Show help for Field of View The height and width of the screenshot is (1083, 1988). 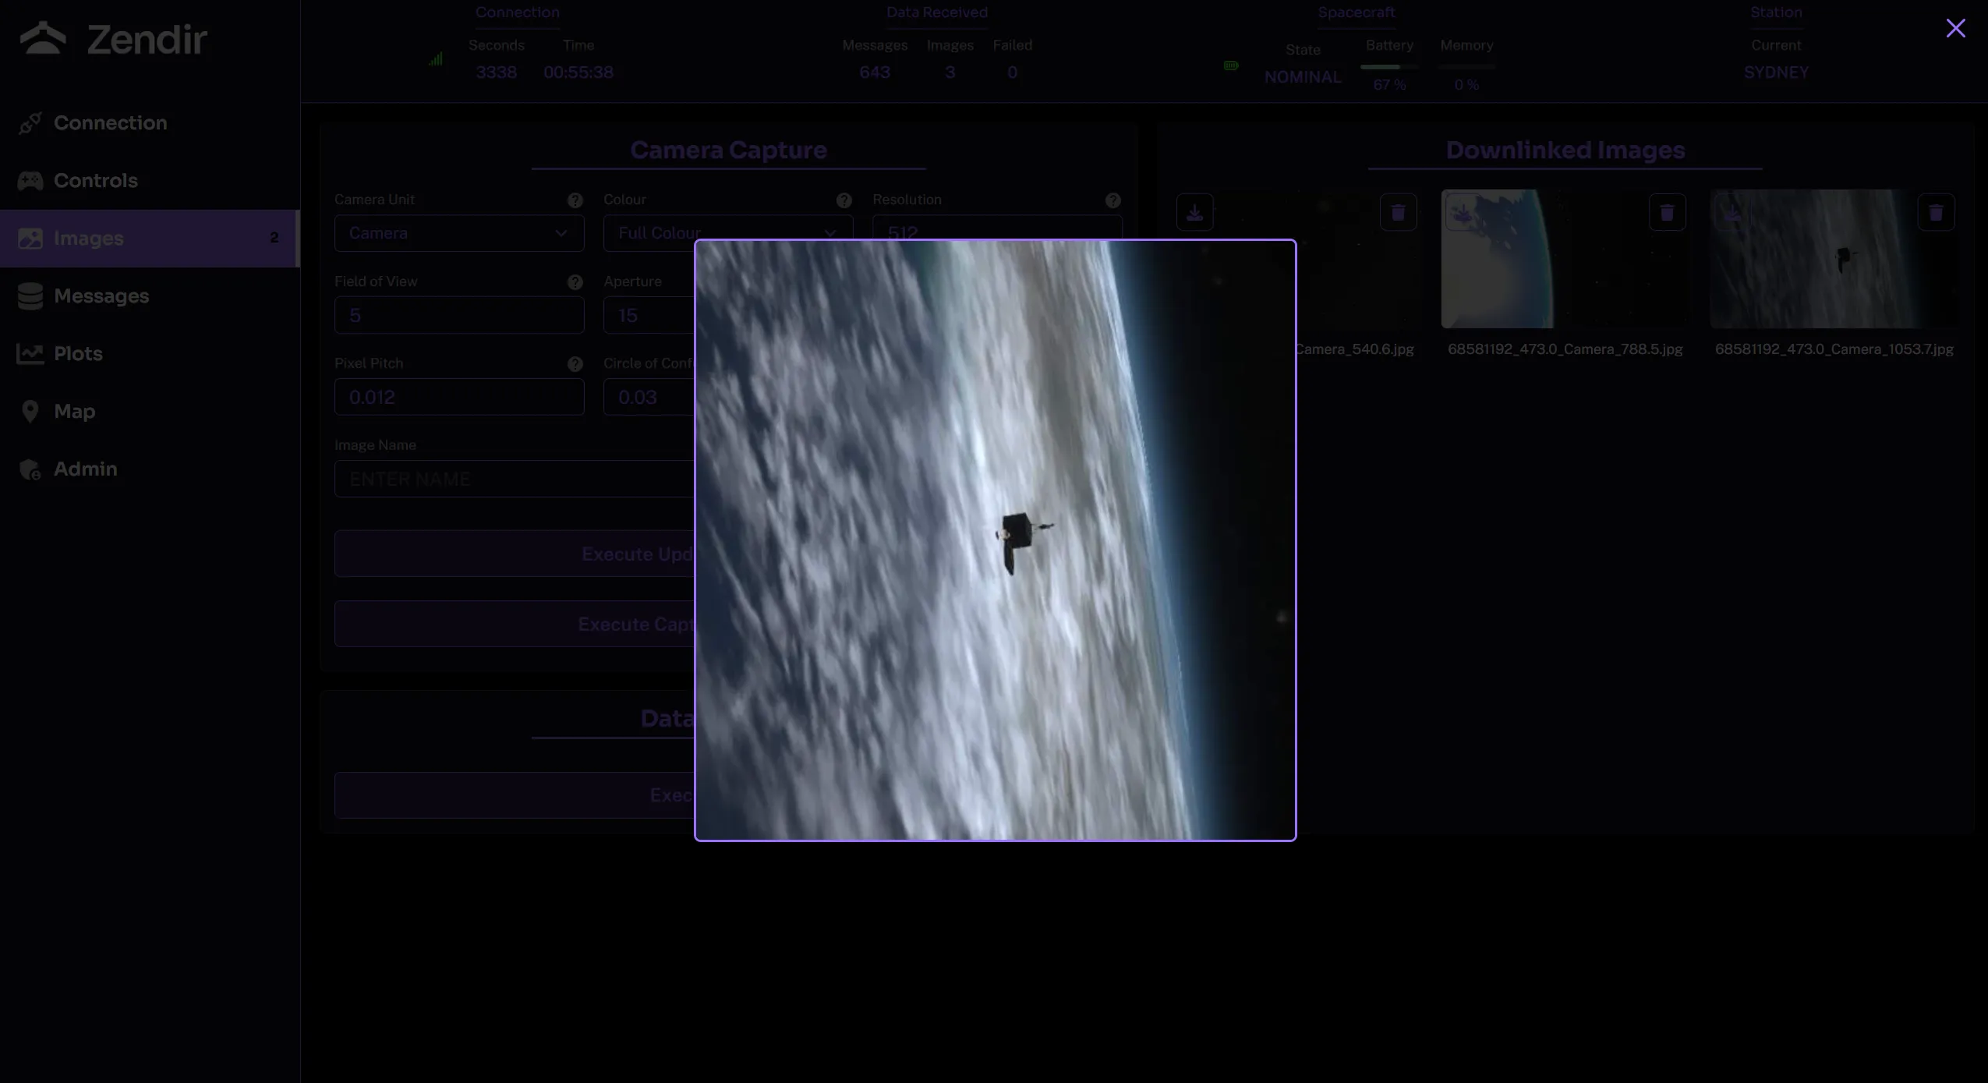click(x=575, y=282)
